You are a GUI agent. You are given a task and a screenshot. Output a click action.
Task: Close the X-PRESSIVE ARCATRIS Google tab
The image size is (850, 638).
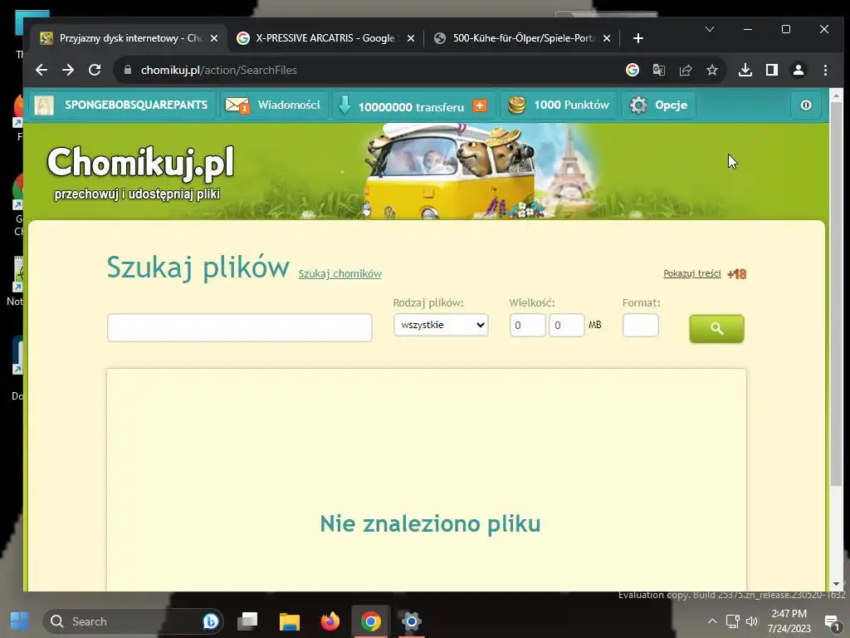click(411, 38)
